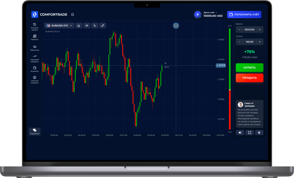
Task: Increase Сумма with the plus stepper
Action: pyautogui.click(x=260, y=42)
